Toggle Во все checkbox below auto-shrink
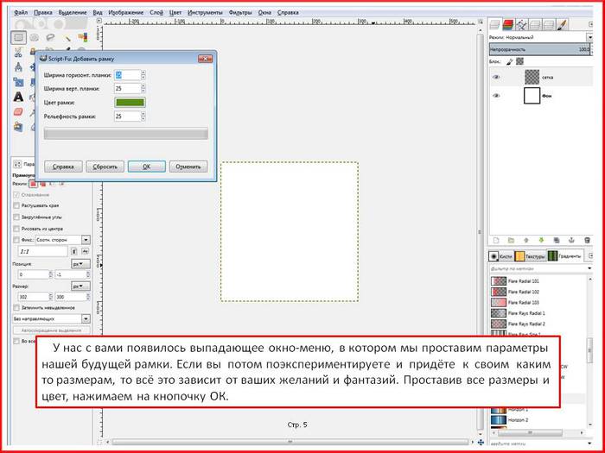This screenshot has width=605, height=453. [16, 342]
